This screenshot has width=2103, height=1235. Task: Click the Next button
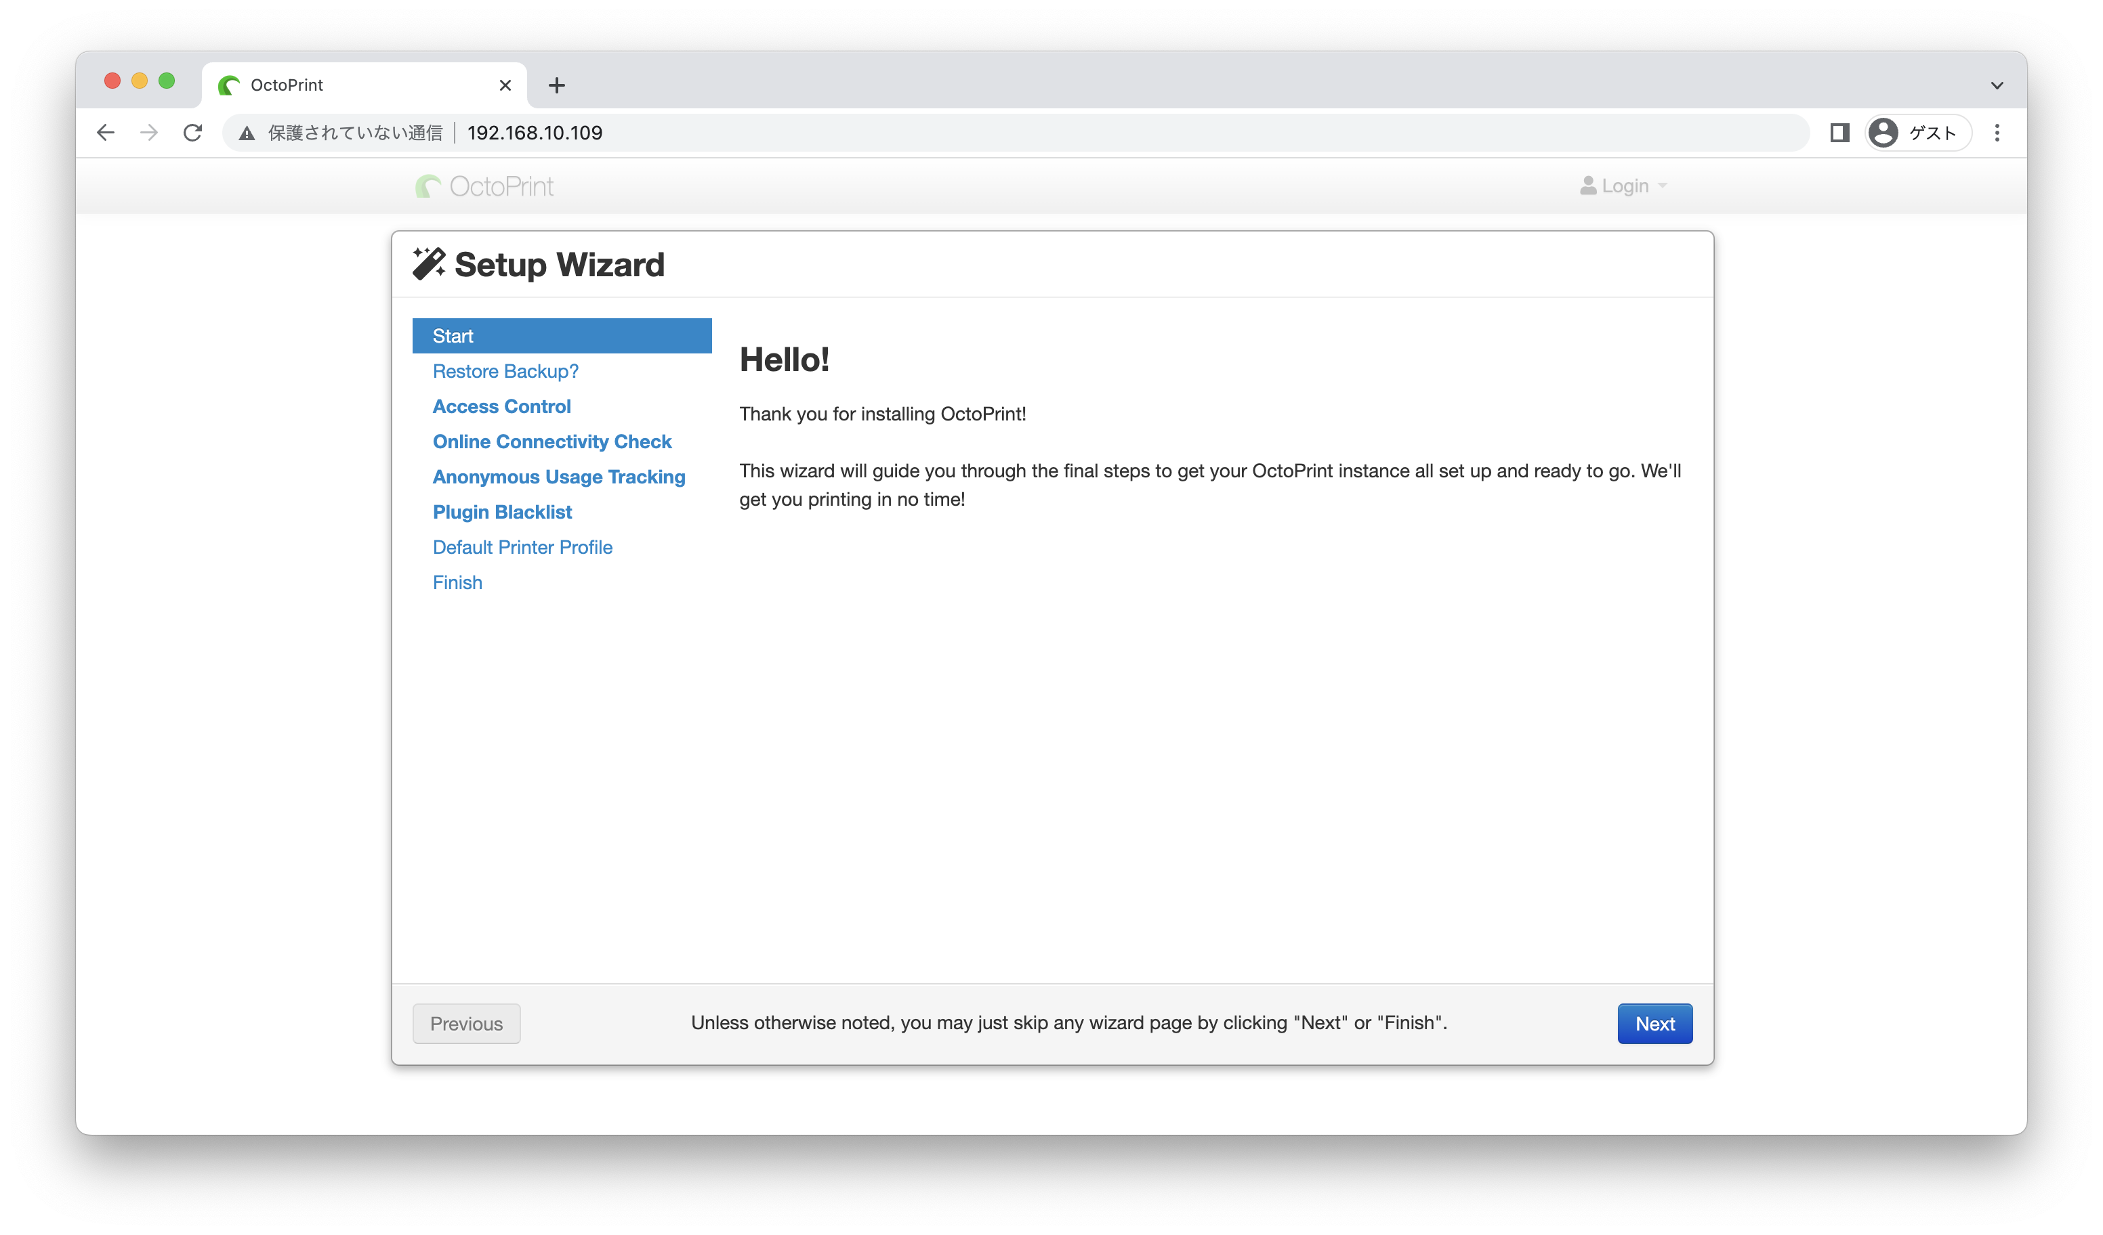point(1654,1023)
